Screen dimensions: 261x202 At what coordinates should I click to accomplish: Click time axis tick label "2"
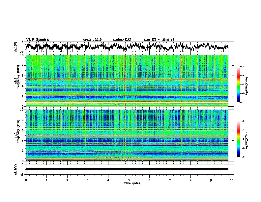tap(67, 180)
